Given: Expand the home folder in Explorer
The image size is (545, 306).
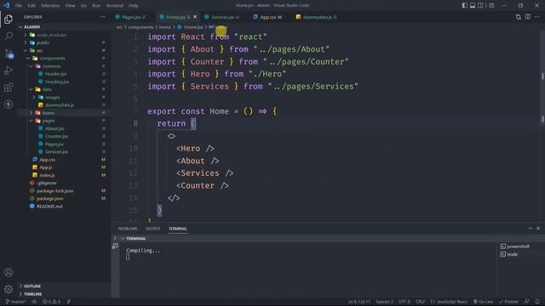Looking at the screenshot, I should coord(49,113).
